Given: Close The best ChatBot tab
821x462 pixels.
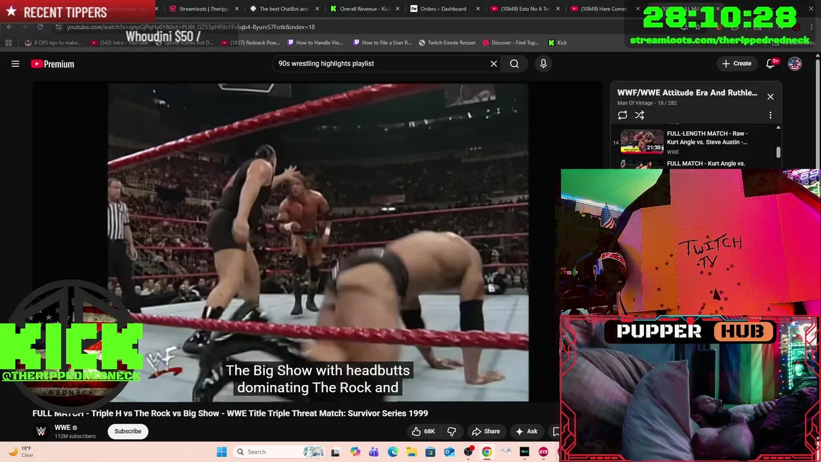Looking at the screenshot, I should [x=317, y=9].
